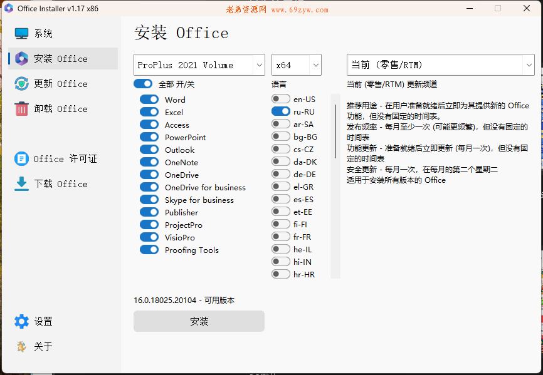Go to the 更新 Office section
543x375 pixels.
(63, 84)
